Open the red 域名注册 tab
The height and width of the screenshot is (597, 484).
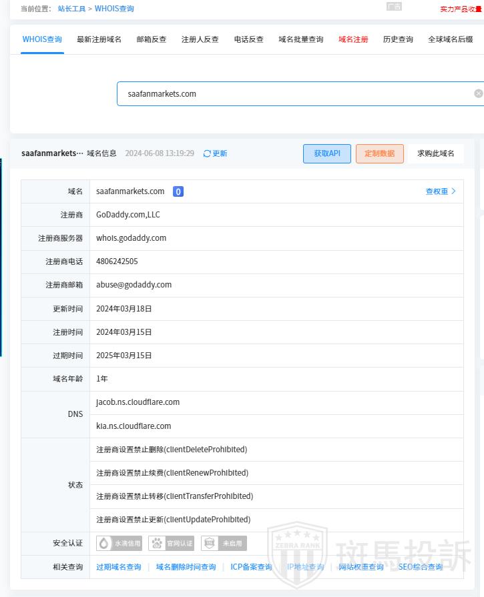tap(353, 39)
